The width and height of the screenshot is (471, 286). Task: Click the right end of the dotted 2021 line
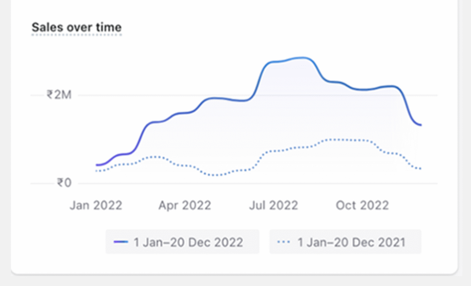pyautogui.click(x=421, y=169)
